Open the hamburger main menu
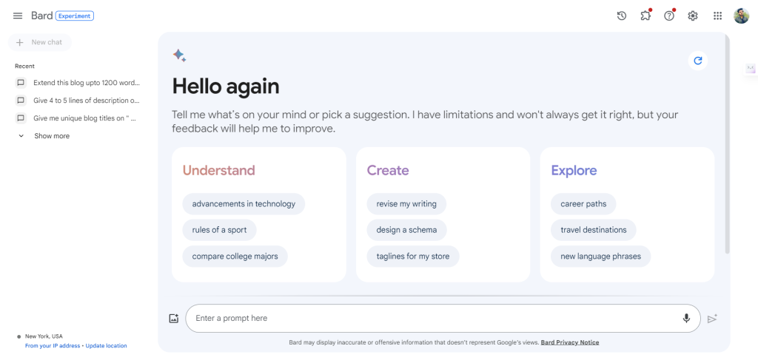 coord(18,16)
